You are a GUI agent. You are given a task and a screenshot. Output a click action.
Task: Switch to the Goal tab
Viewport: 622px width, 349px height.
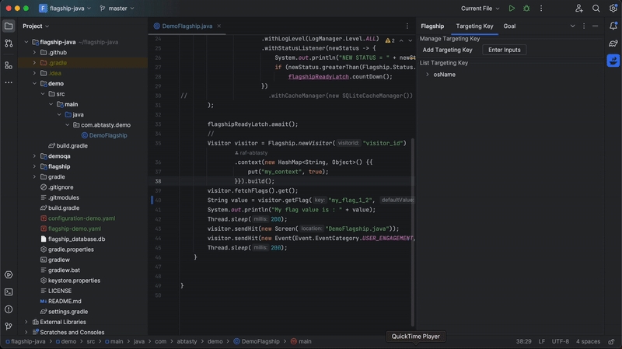[509, 26]
